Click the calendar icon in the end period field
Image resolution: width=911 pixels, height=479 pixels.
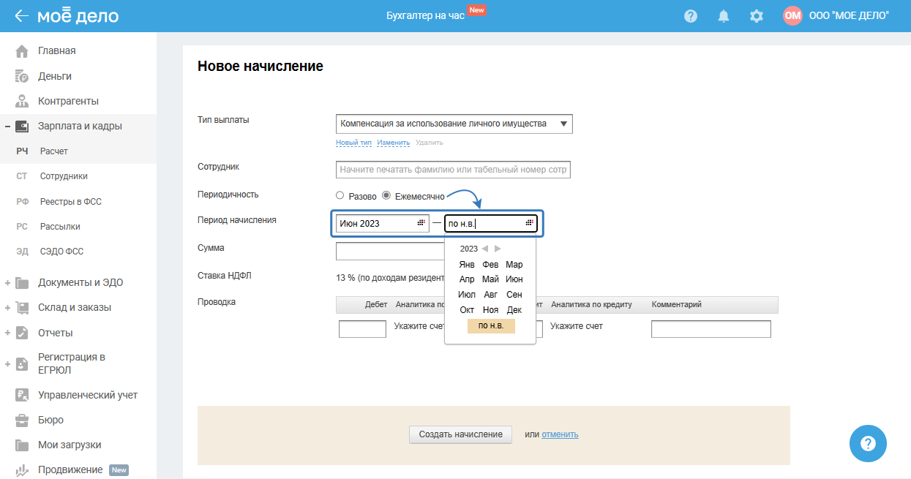[x=530, y=223]
